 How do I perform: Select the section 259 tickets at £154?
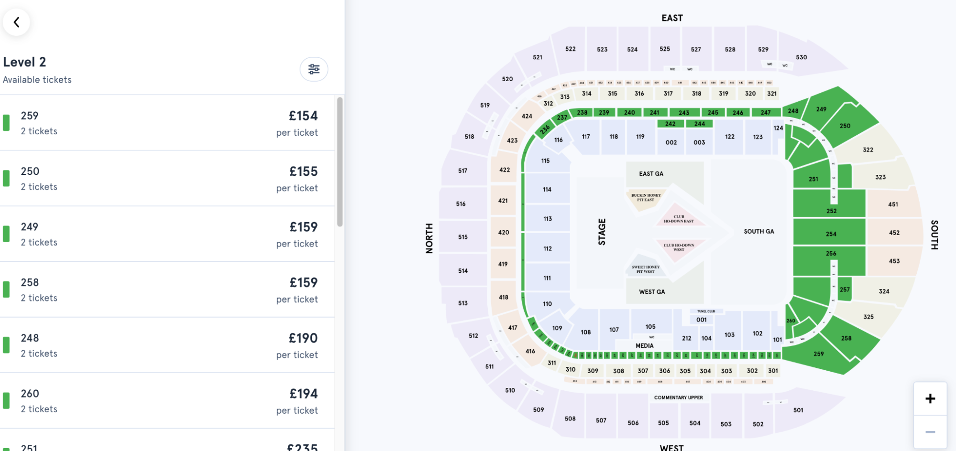167,123
